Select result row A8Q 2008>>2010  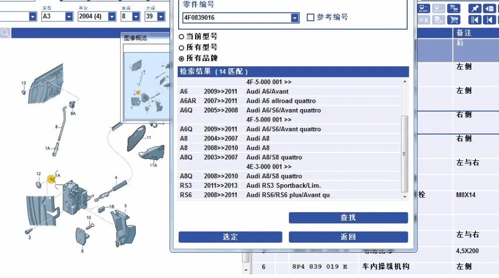click(x=289, y=176)
